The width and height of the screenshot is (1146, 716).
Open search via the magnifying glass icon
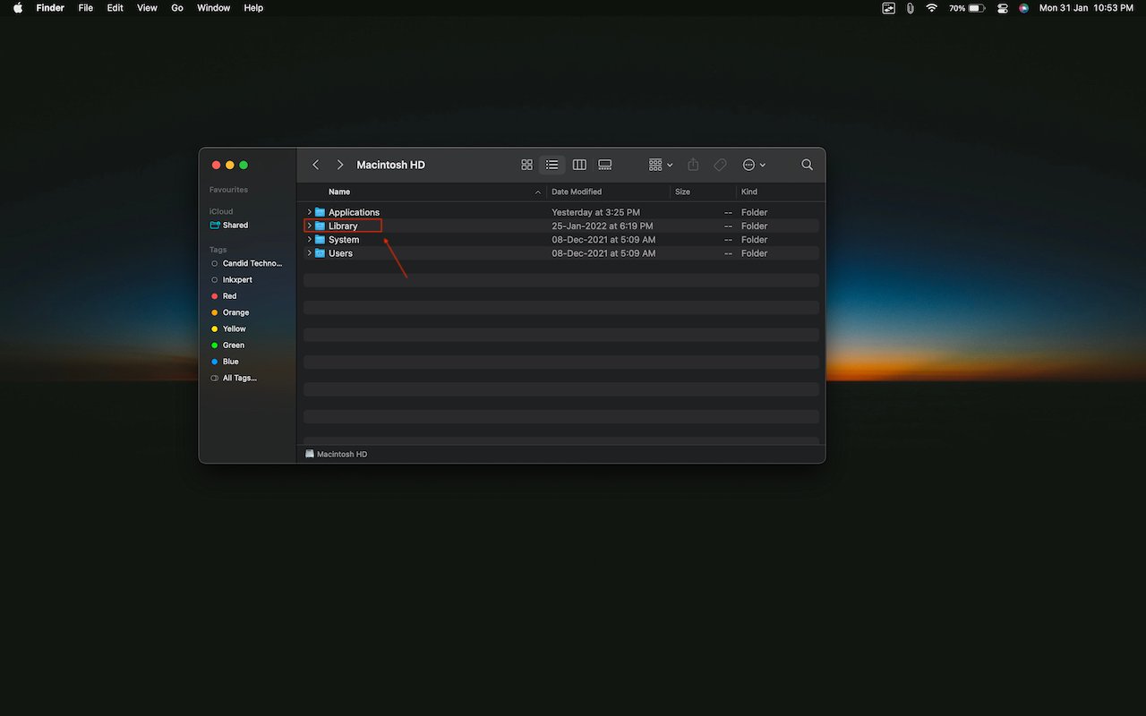[x=807, y=165]
